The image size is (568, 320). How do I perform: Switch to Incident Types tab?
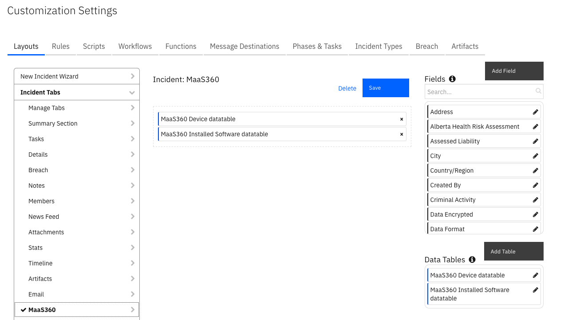click(379, 47)
